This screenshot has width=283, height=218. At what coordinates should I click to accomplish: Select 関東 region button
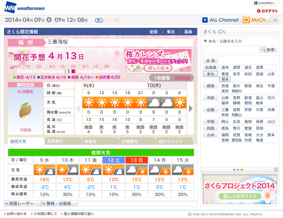click(x=211, y=86)
